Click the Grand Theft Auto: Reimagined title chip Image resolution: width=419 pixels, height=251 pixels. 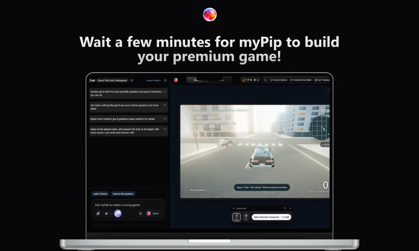(112, 80)
